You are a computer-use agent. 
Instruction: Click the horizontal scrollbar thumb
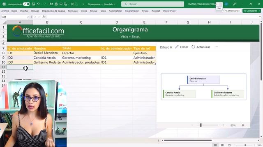188,140
